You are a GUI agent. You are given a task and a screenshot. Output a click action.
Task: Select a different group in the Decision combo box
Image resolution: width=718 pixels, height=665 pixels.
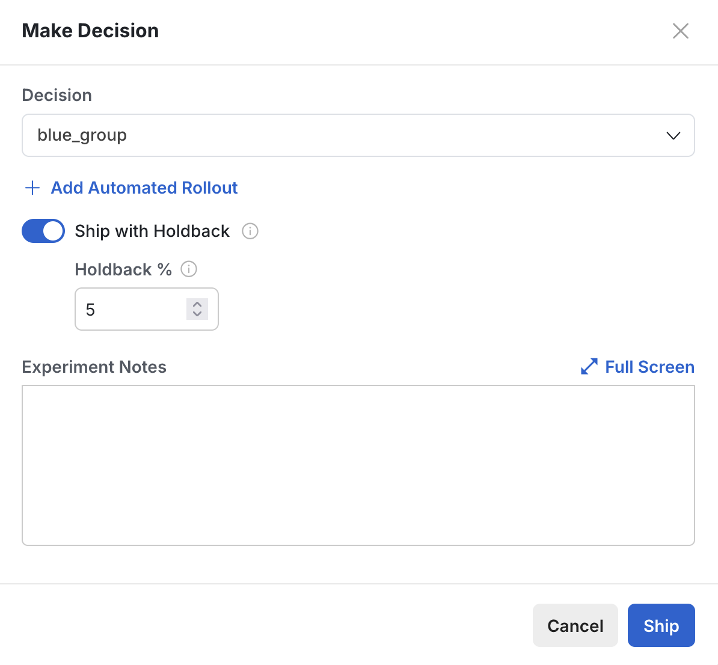pos(358,135)
